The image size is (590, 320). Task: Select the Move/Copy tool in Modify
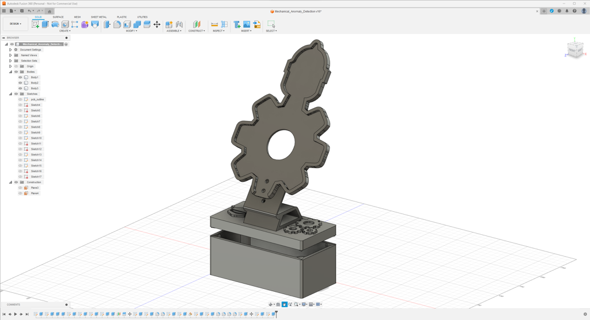point(157,24)
